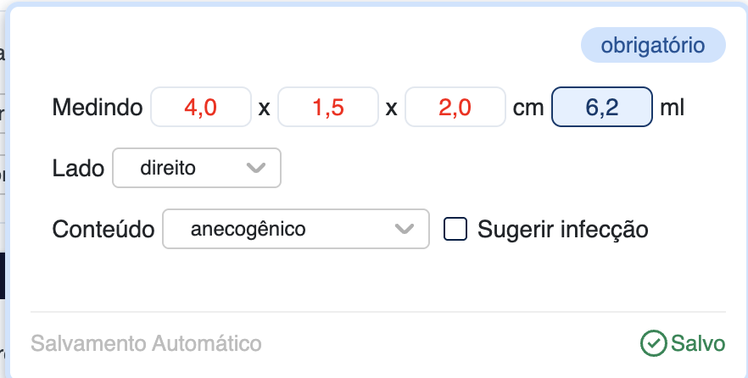748x378 pixels.
Task: Click the obrigatório badge
Action: 653,46
